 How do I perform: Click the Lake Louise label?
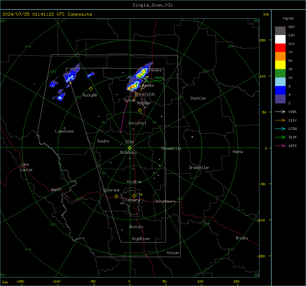(26, 167)
